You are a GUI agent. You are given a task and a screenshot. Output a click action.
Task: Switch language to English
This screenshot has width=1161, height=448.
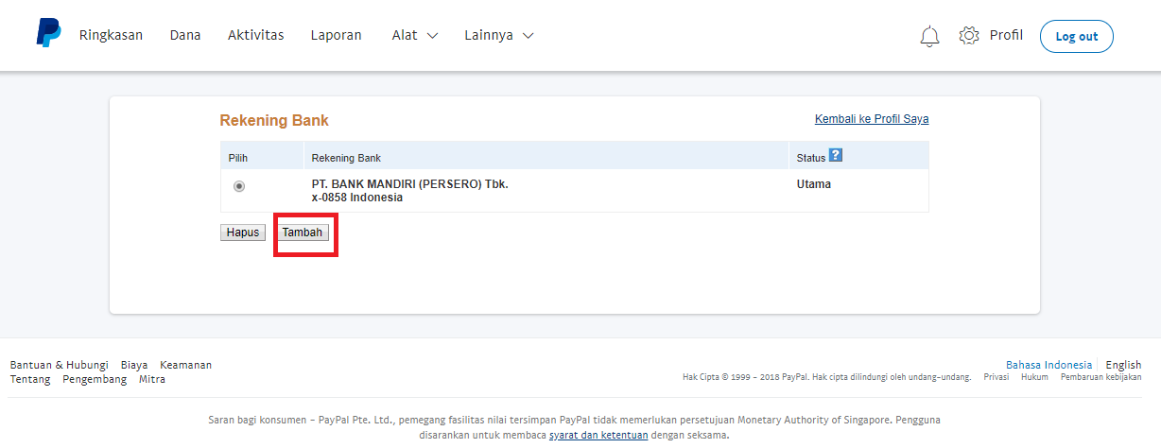tap(1123, 365)
